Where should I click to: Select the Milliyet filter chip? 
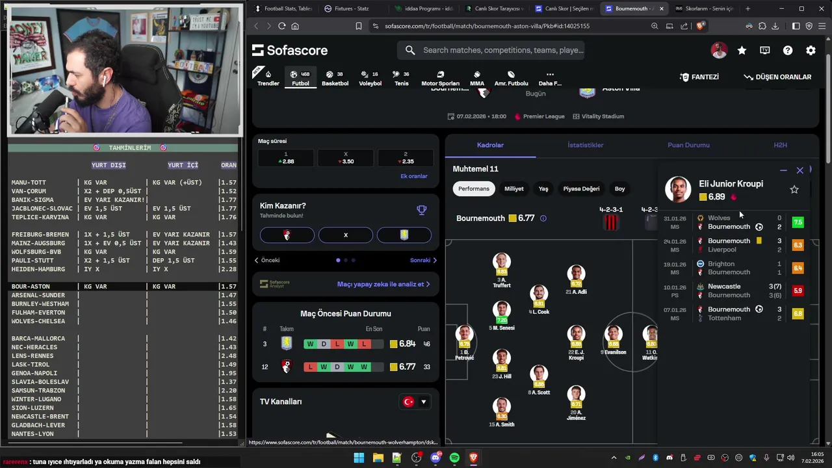513,188
